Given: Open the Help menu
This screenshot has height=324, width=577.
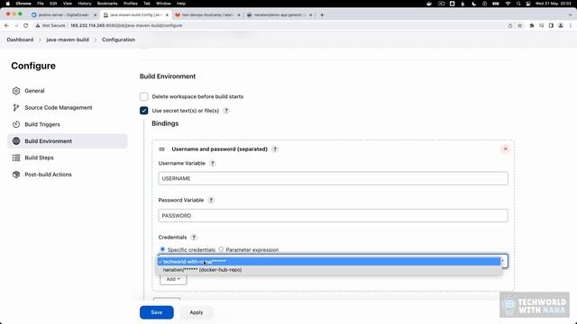Looking at the screenshot, I should [181, 4].
